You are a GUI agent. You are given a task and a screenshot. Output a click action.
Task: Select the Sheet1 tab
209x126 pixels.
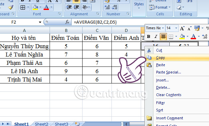pyautogui.click(x=21, y=124)
